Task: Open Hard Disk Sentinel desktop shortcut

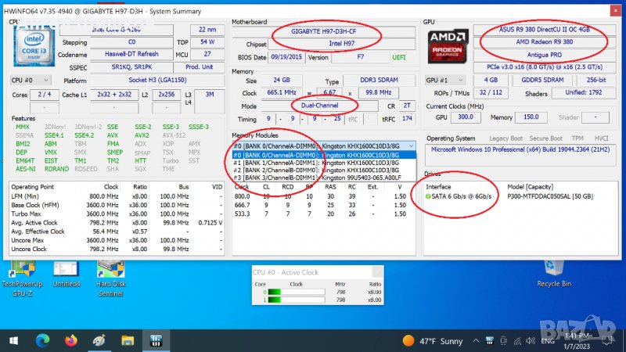Action: [x=110, y=274]
